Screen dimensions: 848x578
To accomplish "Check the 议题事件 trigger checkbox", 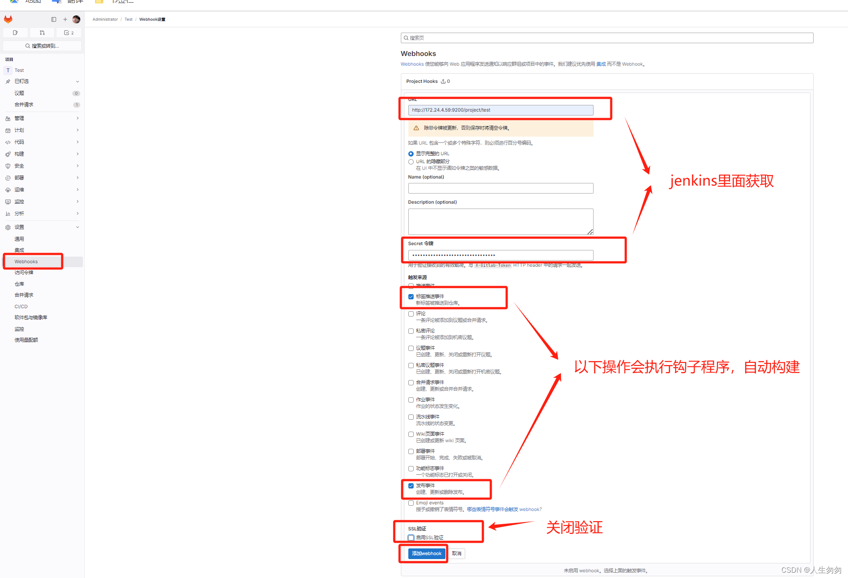I will pyautogui.click(x=411, y=348).
